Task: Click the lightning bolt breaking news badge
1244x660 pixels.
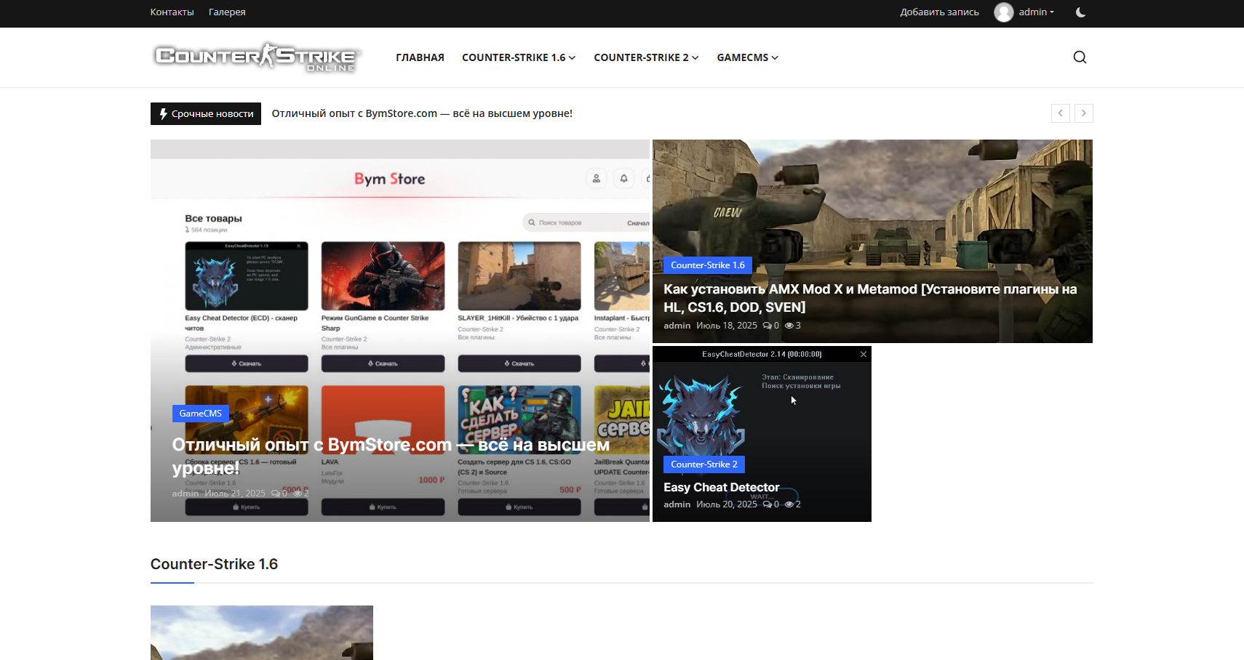Action: (164, 113)
